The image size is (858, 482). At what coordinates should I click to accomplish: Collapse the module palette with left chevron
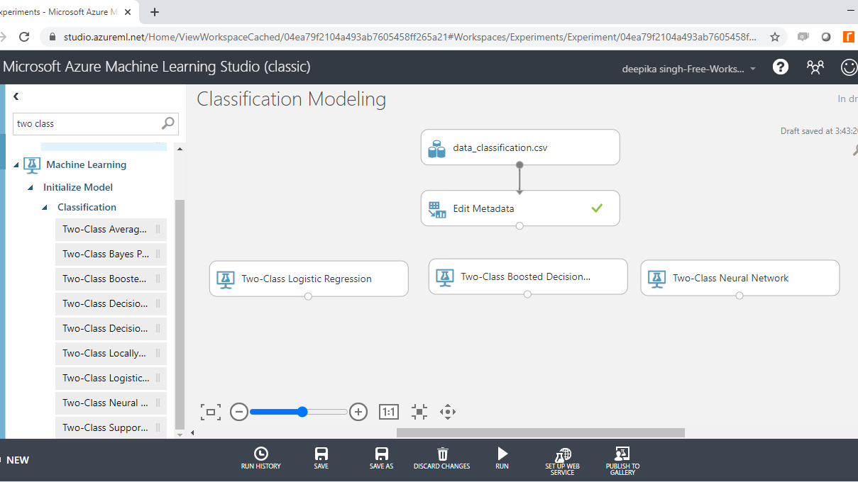tap(16, 96)
